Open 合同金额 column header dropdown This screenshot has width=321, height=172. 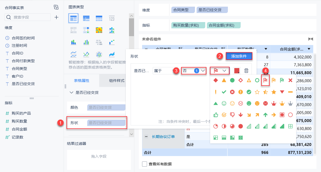click(x=309, y=49)
